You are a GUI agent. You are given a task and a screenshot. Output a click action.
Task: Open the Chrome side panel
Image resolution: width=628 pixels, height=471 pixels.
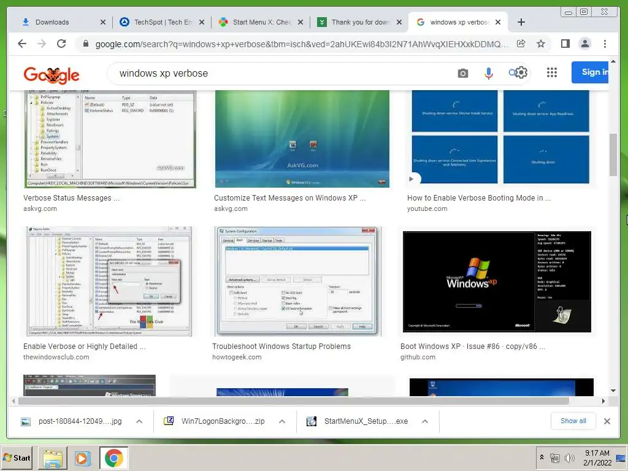565,44
